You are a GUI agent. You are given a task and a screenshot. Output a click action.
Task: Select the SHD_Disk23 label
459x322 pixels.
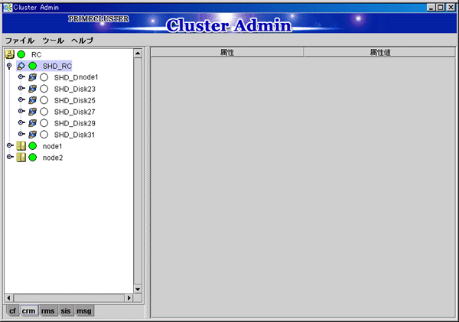point(75,89)
